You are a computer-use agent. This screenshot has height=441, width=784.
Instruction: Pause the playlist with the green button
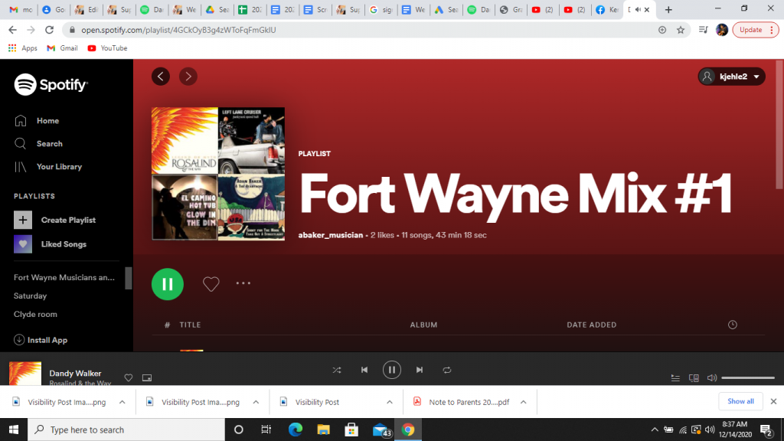[168, 284]
